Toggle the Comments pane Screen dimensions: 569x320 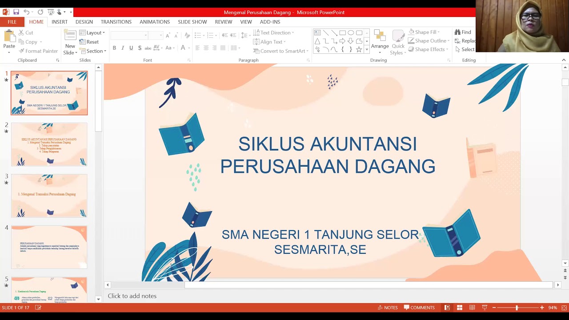419,308
